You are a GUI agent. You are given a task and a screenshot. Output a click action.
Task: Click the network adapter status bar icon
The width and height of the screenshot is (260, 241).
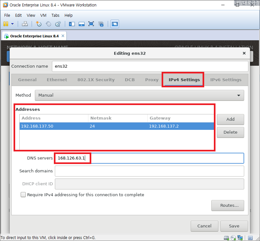tap(240, 238)
